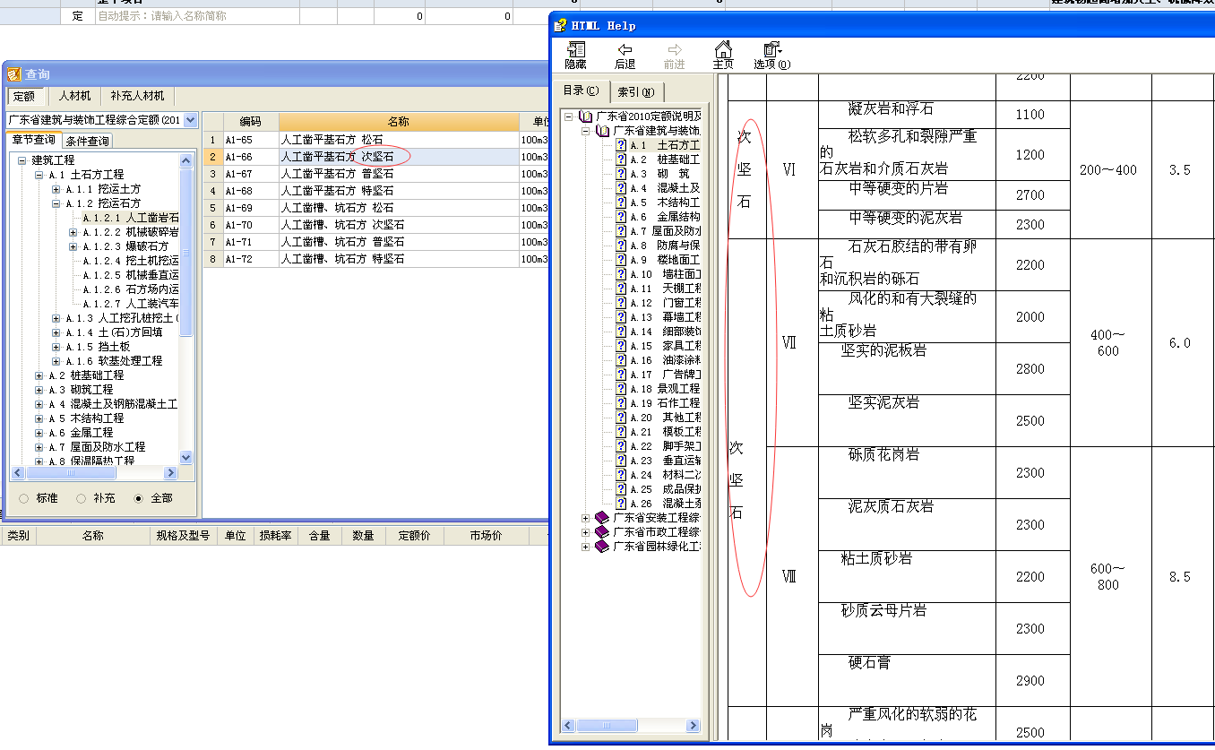This screenshot has height=750, width=1215.
Task: Switch to the 条件查询 tab
Action: 88,141
